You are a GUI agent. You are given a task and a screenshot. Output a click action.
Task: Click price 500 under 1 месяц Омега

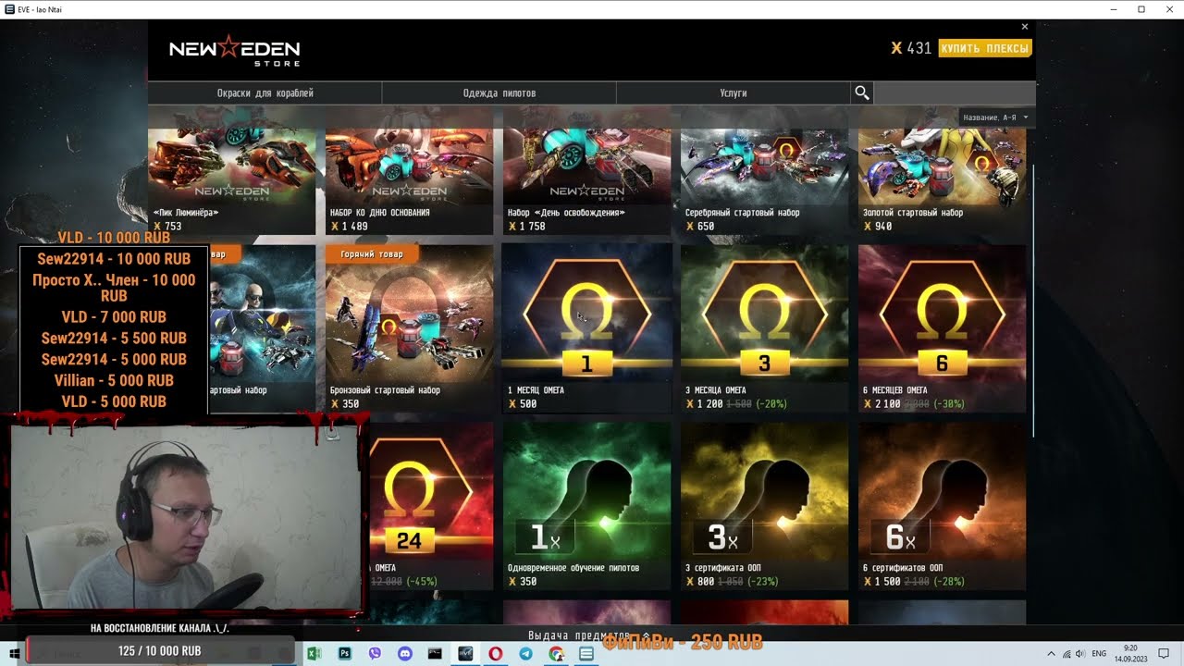tap(522, 404)
